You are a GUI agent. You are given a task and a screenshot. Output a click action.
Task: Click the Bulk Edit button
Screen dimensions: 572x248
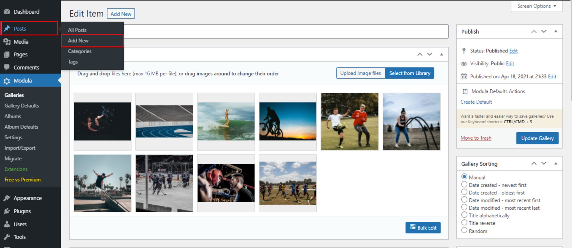(x=423, y=228)
